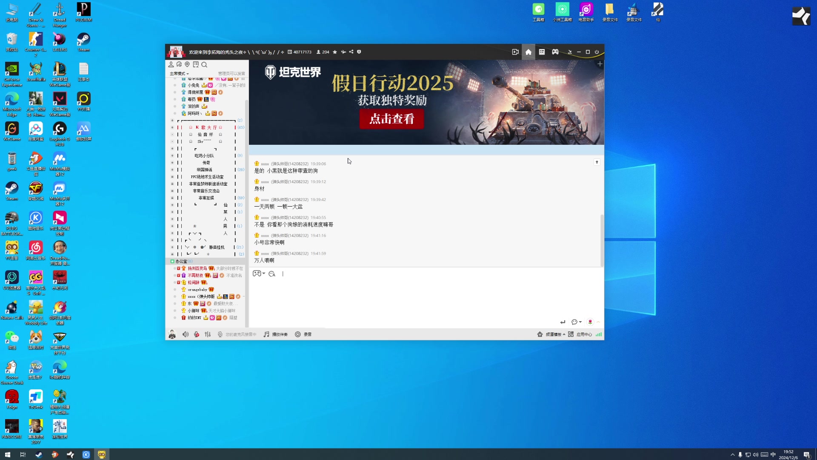
Task: Open 应用中心 app center
Action: pos(580,334)
